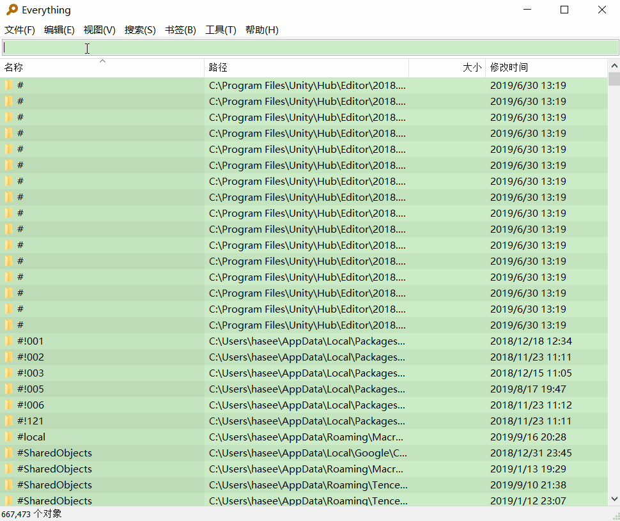Screen dimensions: 620x521
Task: Select the #!003 folder name
Action: click(x=31, y=373)
